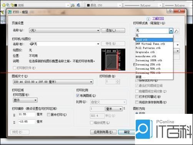193x145 pixels.
Task: Select acad.ctb from plot style list
Action: pos(154,40)
